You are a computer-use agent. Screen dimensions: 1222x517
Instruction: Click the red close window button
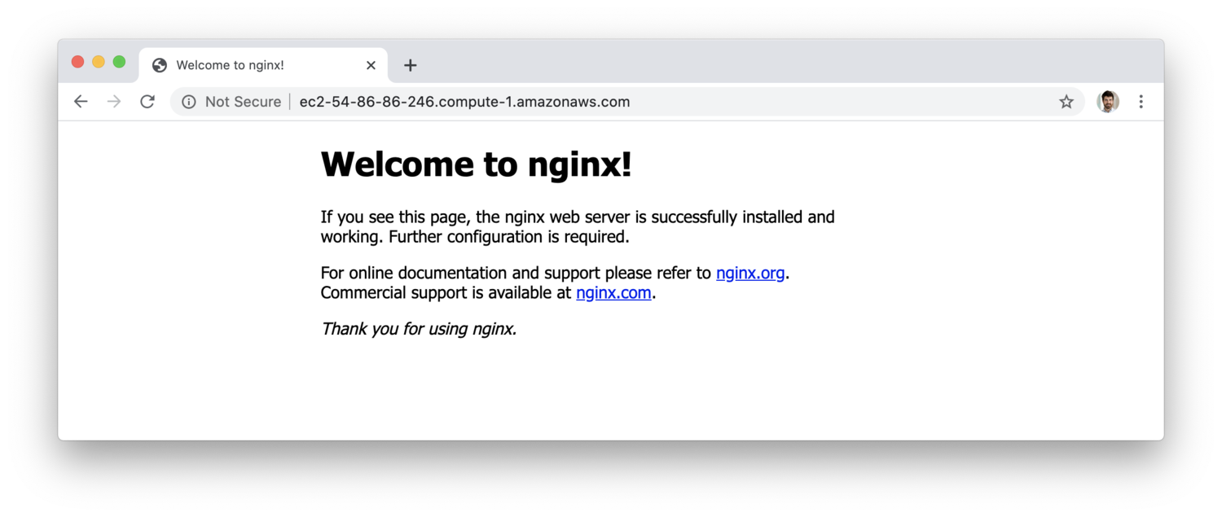(78, 62)
